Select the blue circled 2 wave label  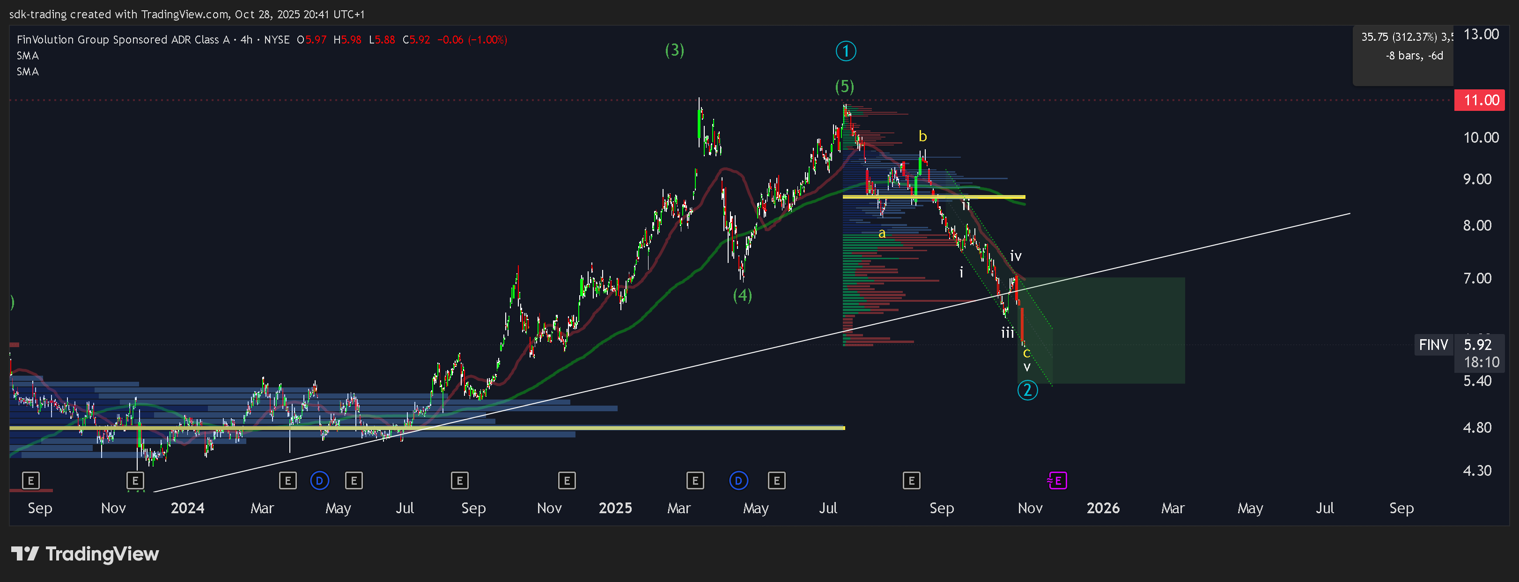[1027, 390]
